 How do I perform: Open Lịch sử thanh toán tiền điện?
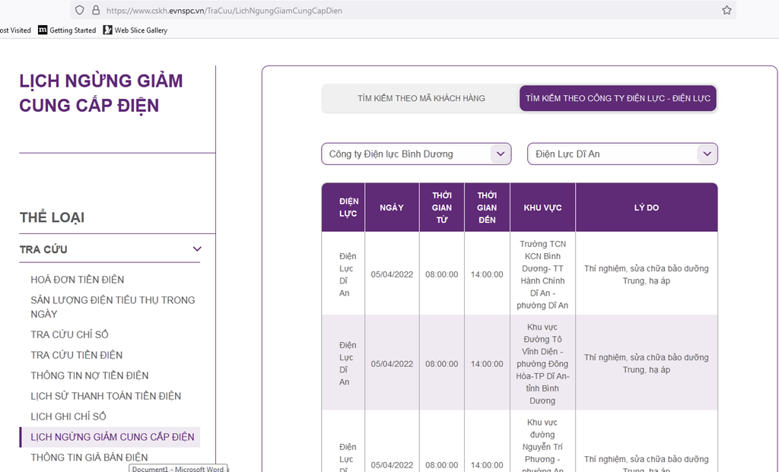(106, 395)
